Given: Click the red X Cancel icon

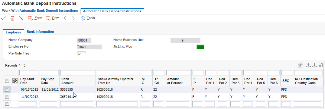Looking at the screenshot, I should (x=21, y=18).
